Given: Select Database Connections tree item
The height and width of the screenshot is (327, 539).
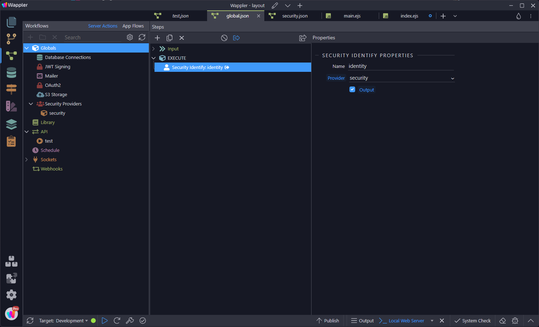Looking at the screenshot, I should tap(68, 57).
